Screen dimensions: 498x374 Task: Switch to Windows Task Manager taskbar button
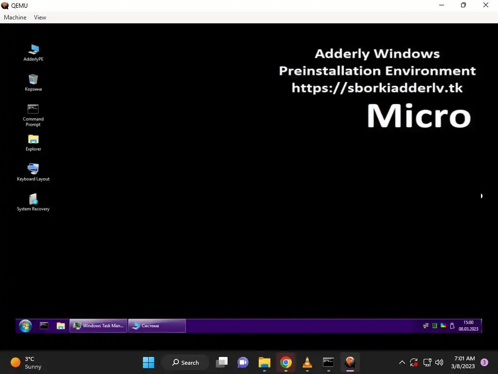click(98, 326)
